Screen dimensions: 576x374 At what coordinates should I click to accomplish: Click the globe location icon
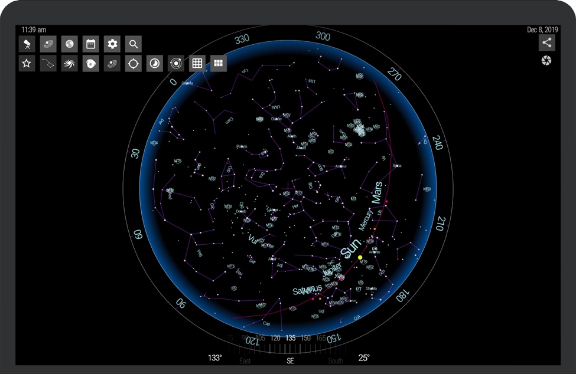pyautogui.click(x=69, y=44)
